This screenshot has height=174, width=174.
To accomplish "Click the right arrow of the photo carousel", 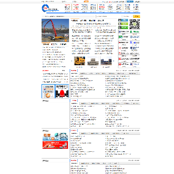I will pos(114,61).
